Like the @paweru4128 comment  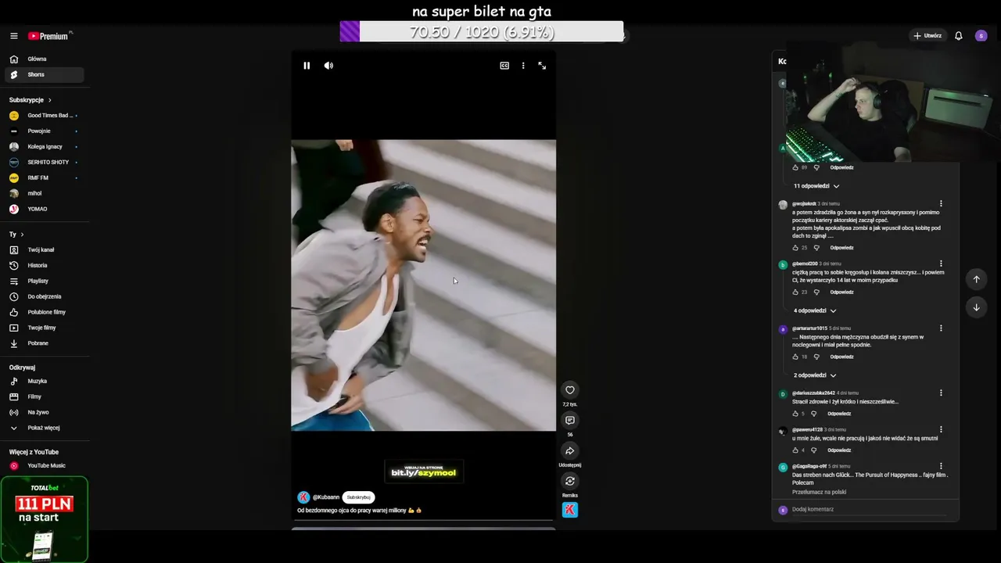click(795, 450)
